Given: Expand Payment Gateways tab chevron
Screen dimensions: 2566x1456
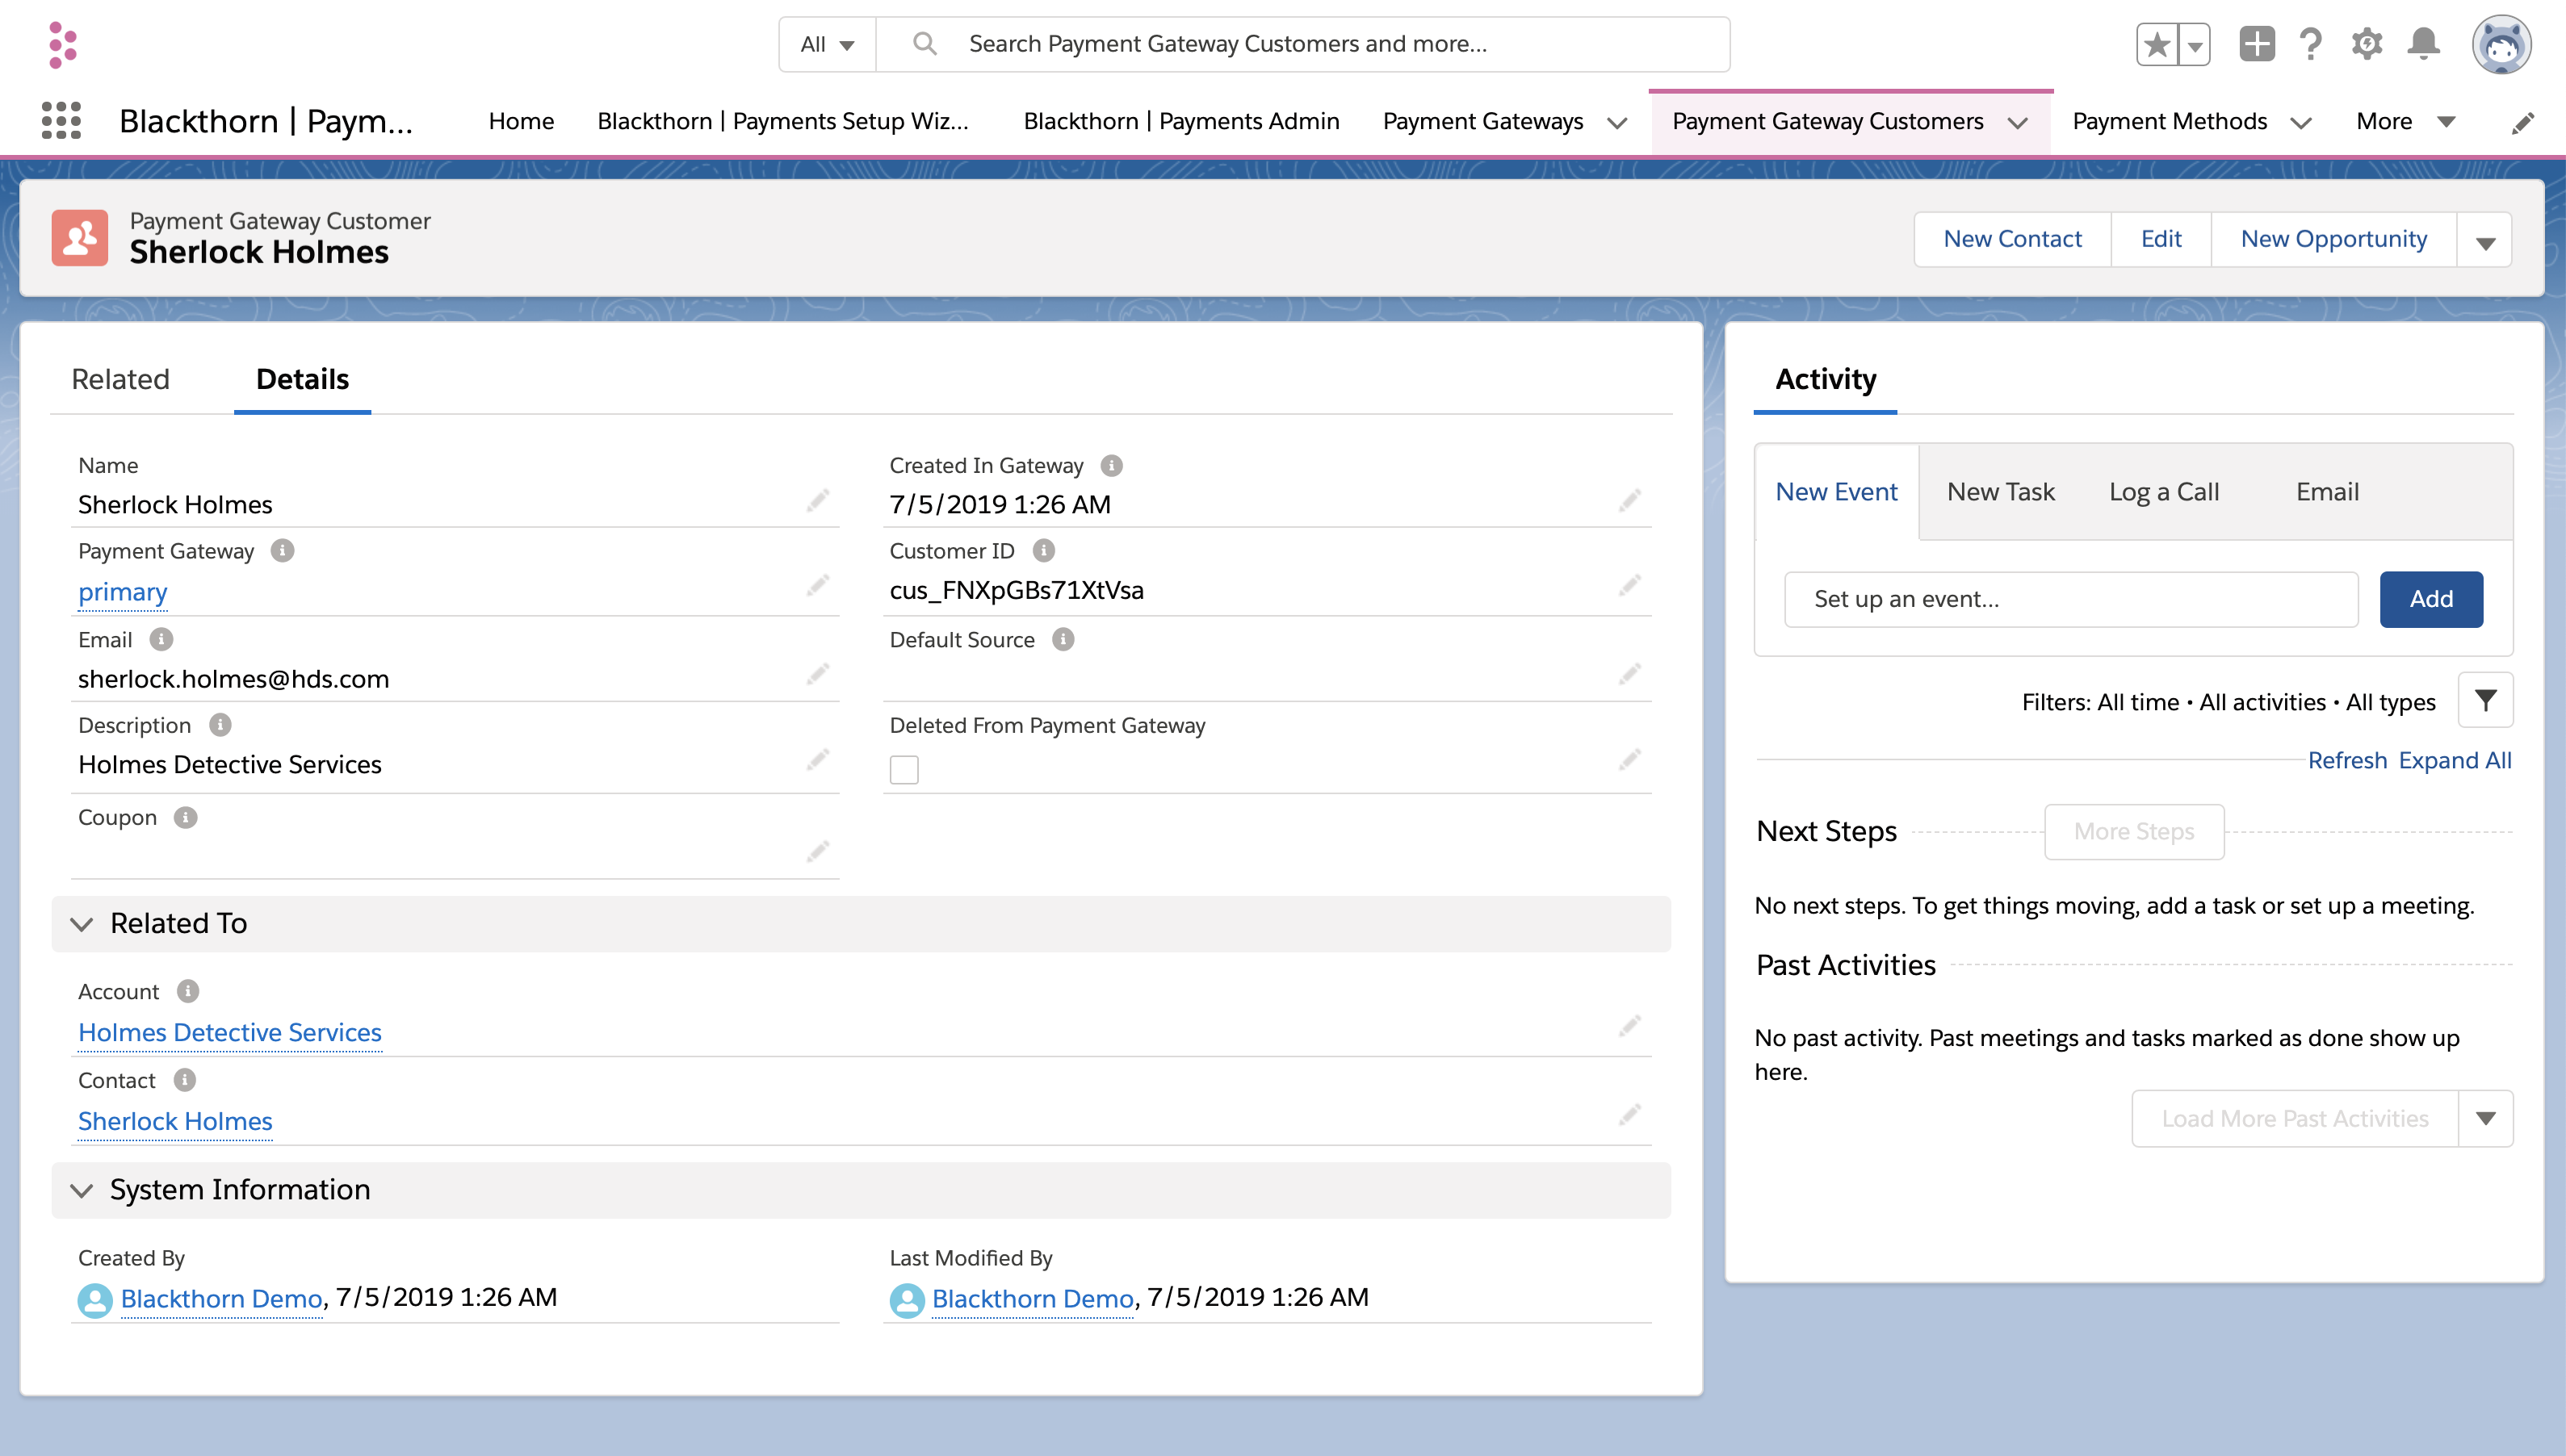Looking at the screenshot, I should [x=1617, y=123].
